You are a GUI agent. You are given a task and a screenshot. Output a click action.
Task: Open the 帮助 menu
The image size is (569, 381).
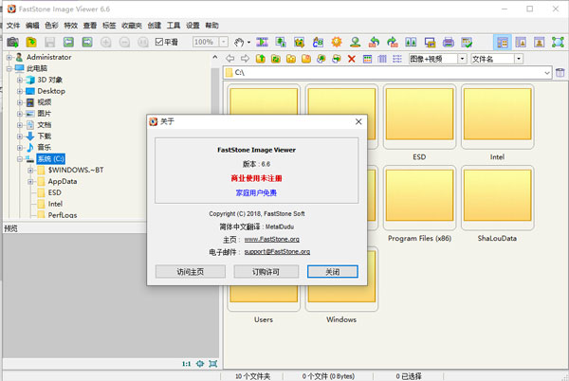click(211, 26)
